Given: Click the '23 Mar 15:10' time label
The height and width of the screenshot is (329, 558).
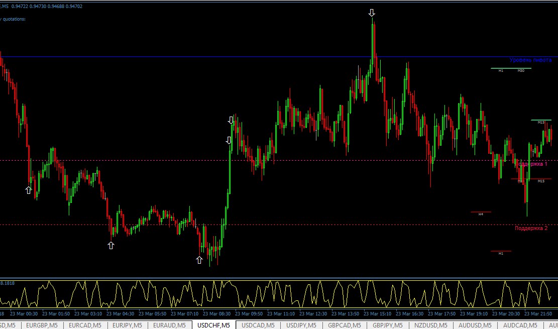Looking at the screenshot, I should (x=377, y=314).
